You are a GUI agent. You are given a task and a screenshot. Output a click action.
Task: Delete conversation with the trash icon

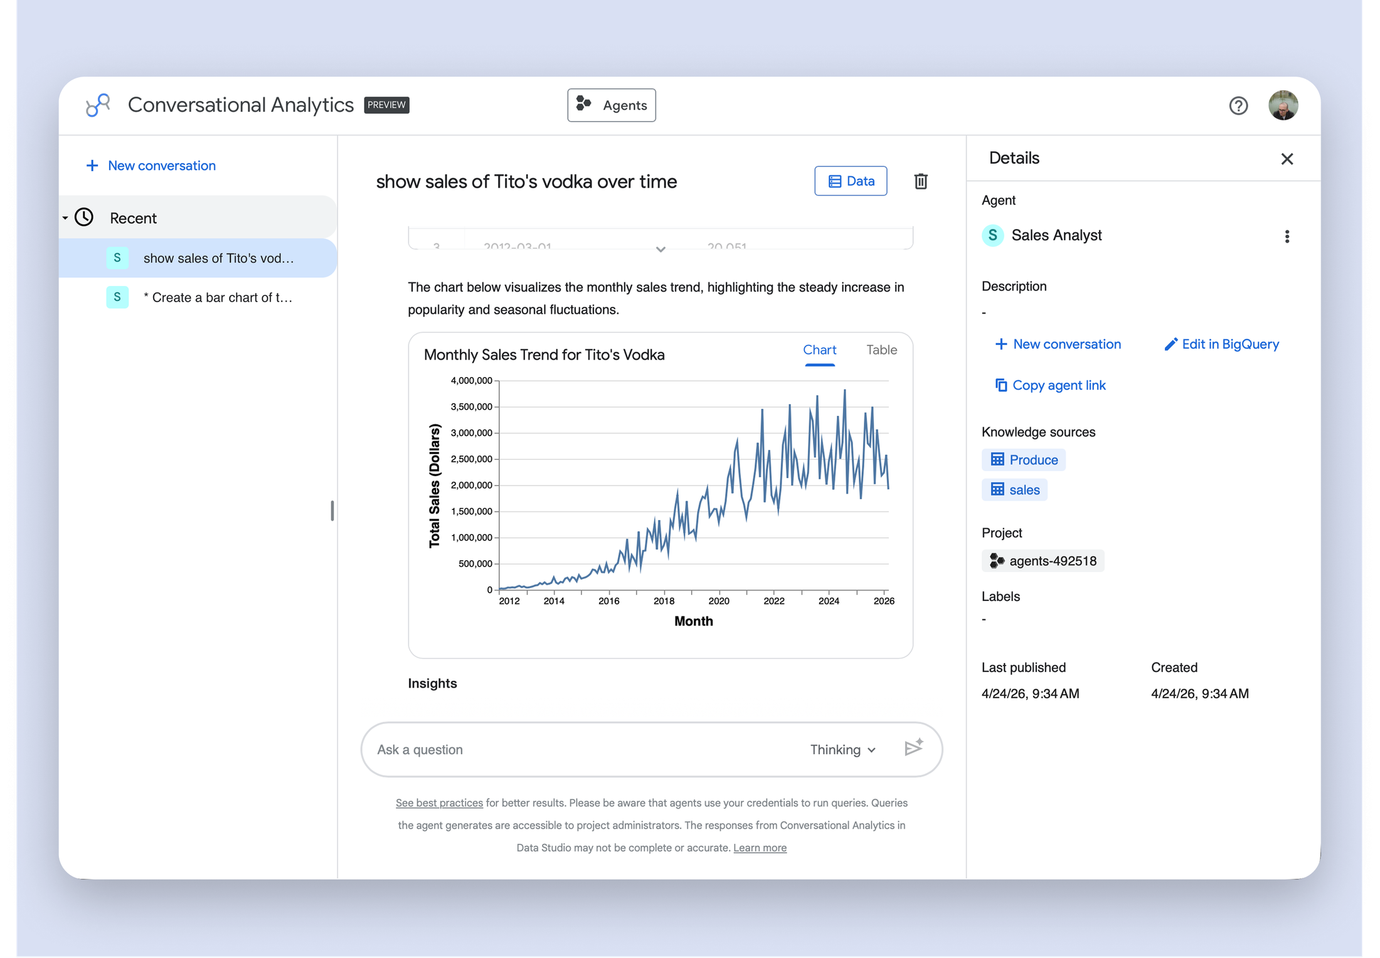click(x=920, y=181)
